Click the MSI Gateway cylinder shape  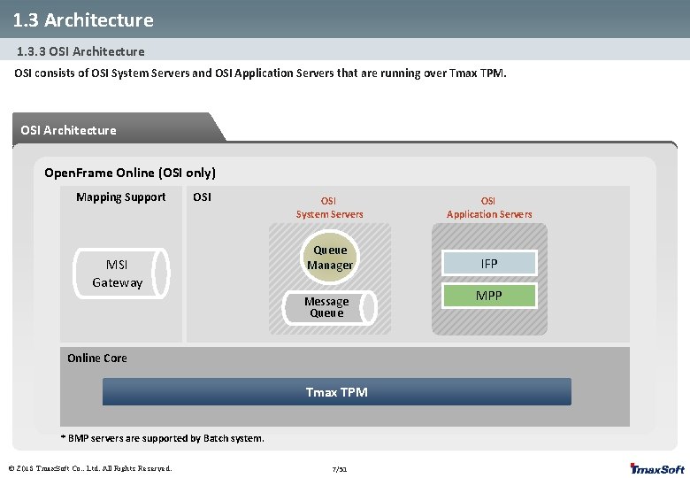(121, 274)
